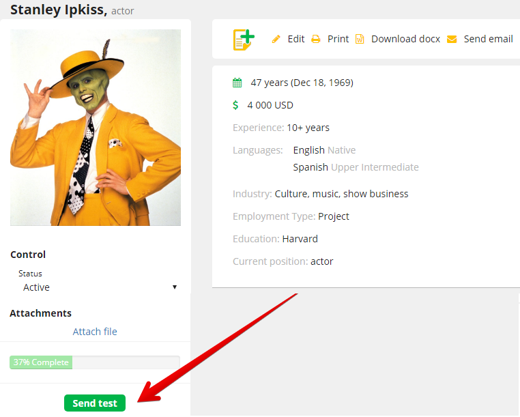
Task: Click the 'English' language entry
Action: click(308, 150)
